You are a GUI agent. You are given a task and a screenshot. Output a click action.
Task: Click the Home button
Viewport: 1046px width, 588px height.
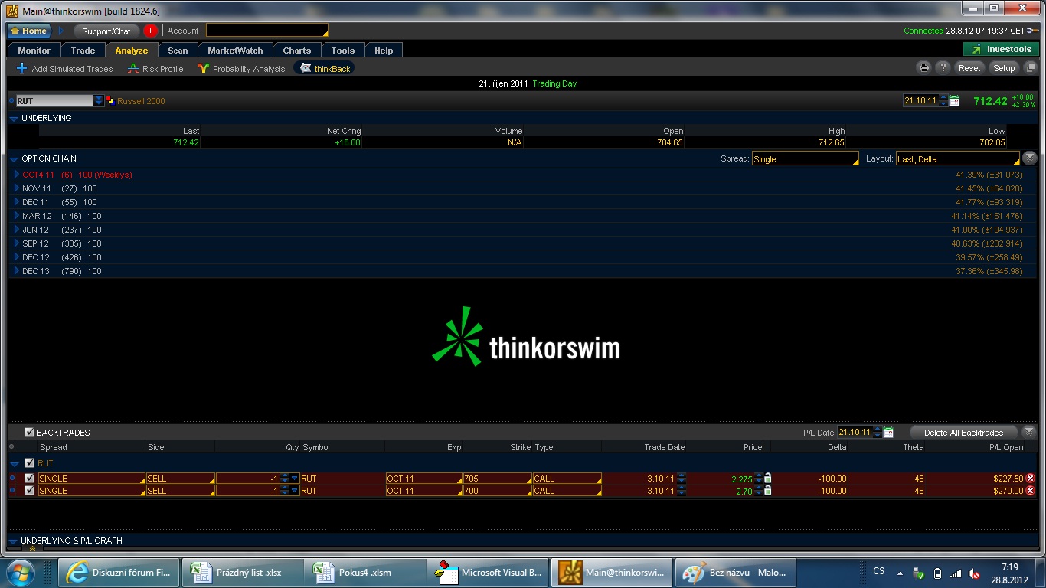[29, 31]
